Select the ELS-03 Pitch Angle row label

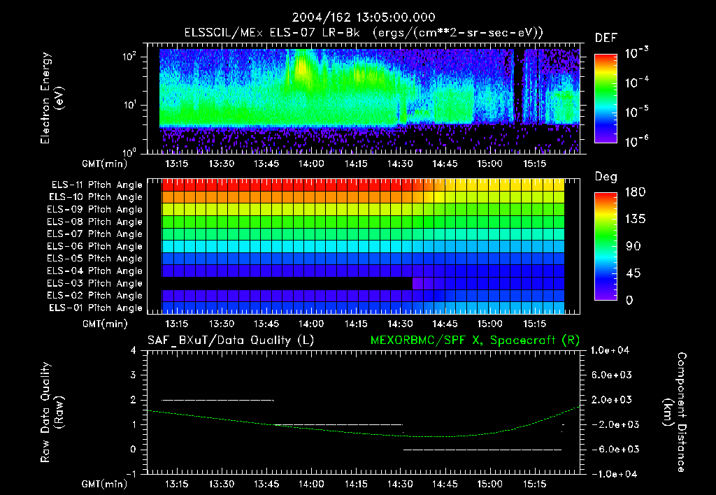95,283
